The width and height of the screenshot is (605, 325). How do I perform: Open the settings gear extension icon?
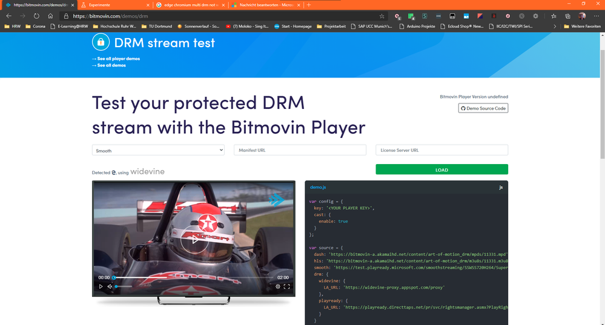[x=535, y=16]
